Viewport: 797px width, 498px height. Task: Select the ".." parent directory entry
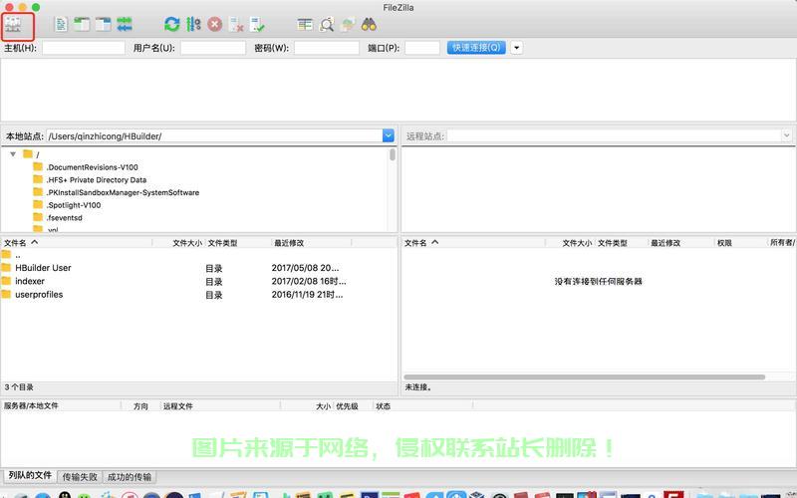click(x=198, y=255)
